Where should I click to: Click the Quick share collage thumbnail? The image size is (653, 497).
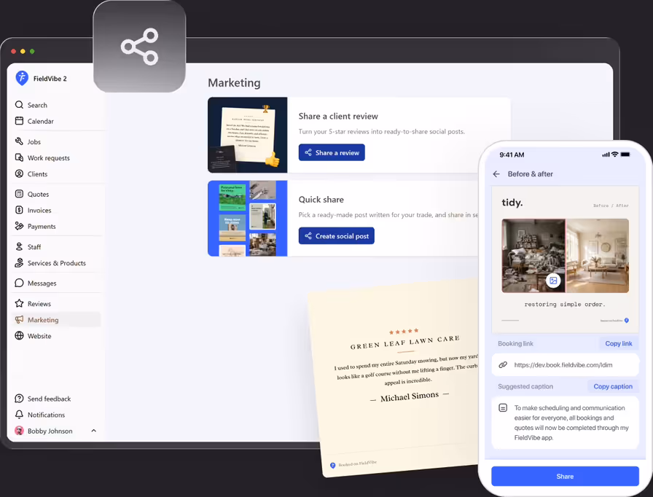click(x=247, y=218)
